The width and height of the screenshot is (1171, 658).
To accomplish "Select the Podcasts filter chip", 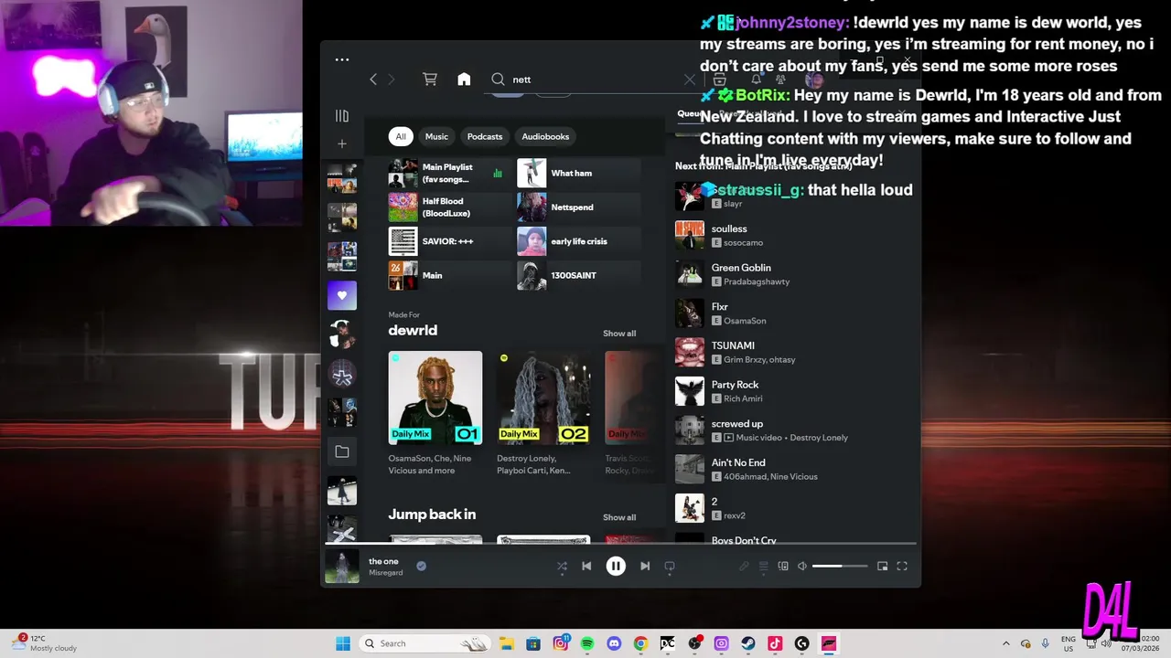I will tap(485, 136).
